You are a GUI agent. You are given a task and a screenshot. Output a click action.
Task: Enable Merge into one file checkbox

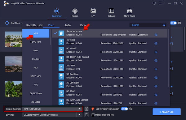point(93,115)
